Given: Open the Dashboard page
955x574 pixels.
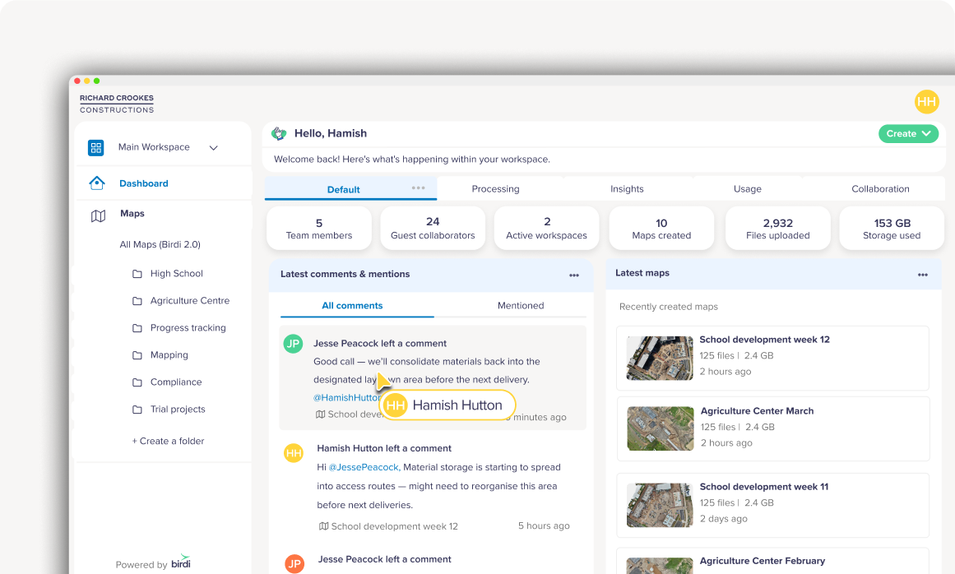Looking at the screenshot, I should pos(144,183).
